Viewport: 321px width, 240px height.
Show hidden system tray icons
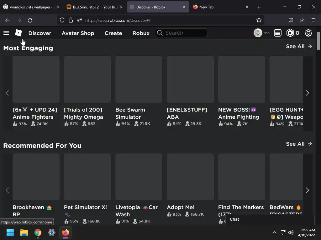(x=275, y=232)
